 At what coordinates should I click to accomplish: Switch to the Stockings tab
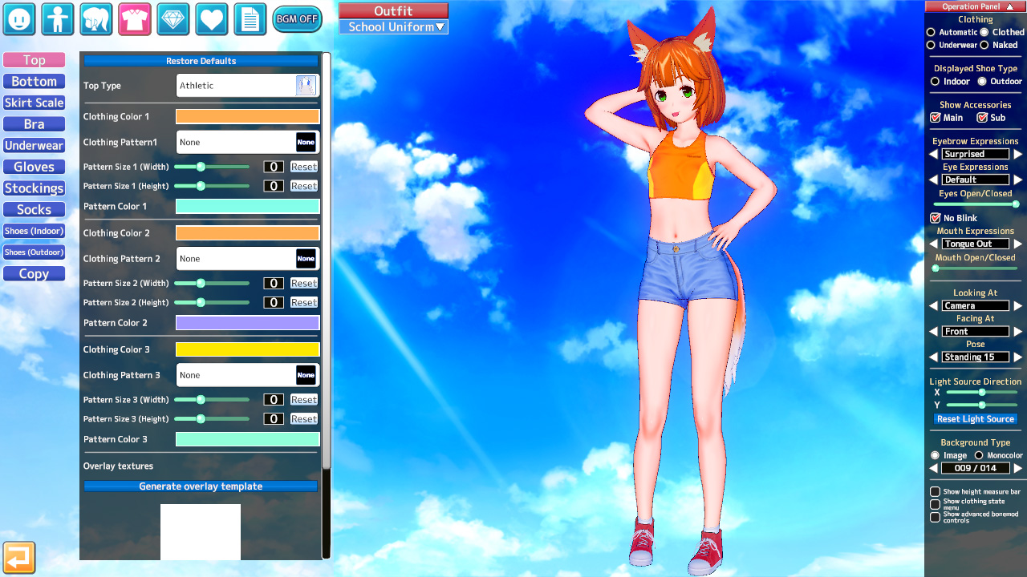pyautogui.click(x=34, y=188)
